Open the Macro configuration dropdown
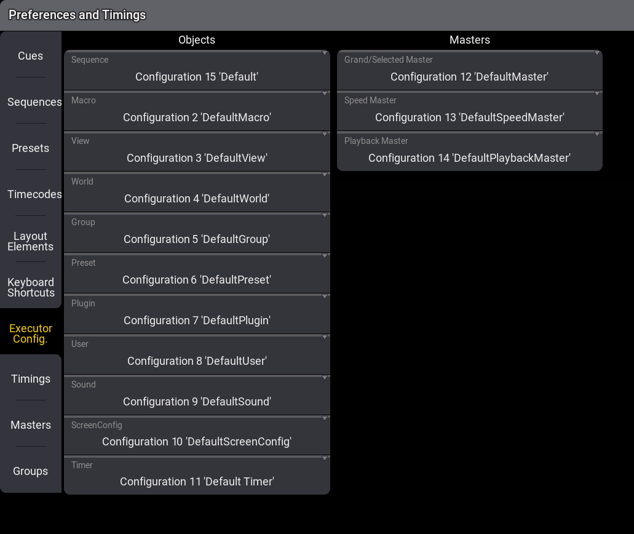 click(x=197, y=111)
